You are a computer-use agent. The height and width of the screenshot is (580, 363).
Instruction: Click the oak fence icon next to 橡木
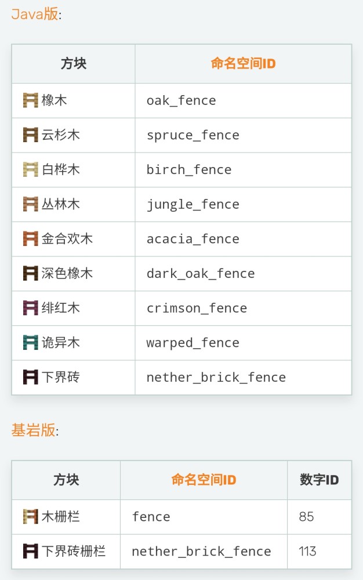(x=30, y=100)
